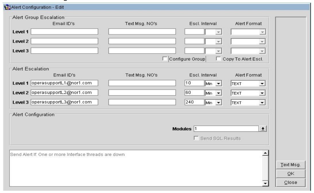Click Alert Escalation Level 3 Text Msg. NO's field
Image resolution: width=314 pixels, height=193 pixels.
pyautogui.click(x=142, y=102)
